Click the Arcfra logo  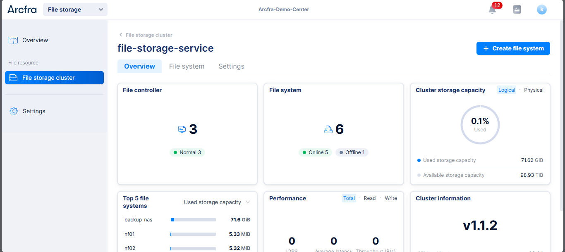click(22, 10)
